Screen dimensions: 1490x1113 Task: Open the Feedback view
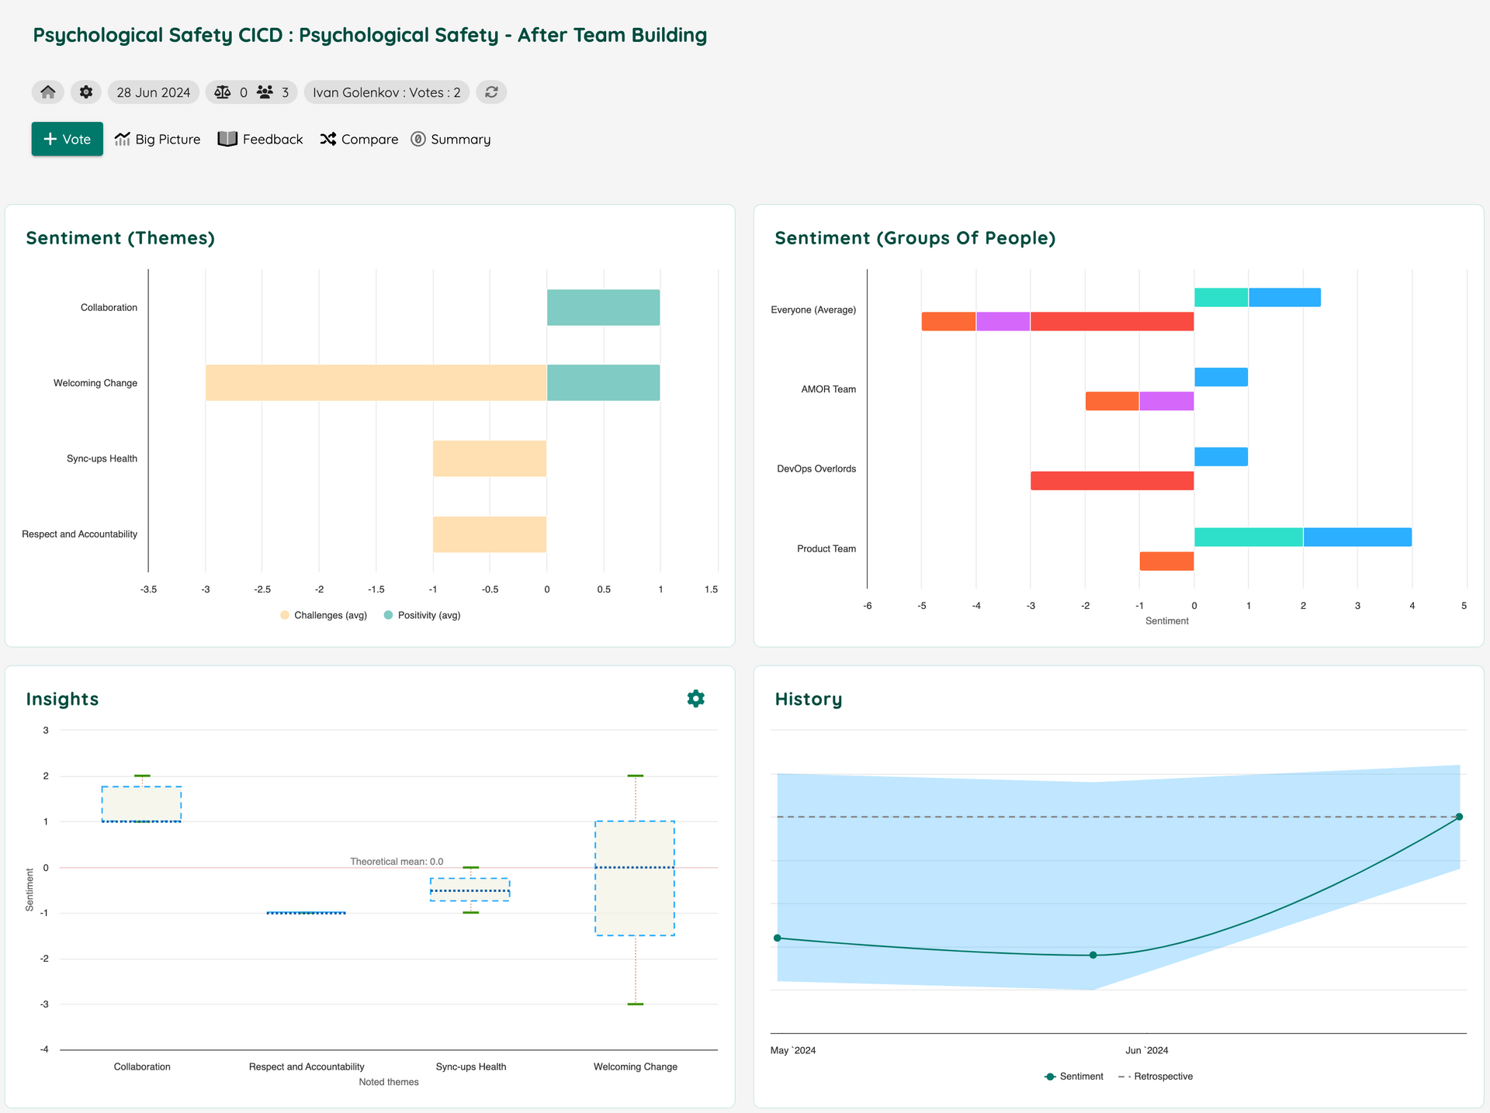(x=261, y=140)
